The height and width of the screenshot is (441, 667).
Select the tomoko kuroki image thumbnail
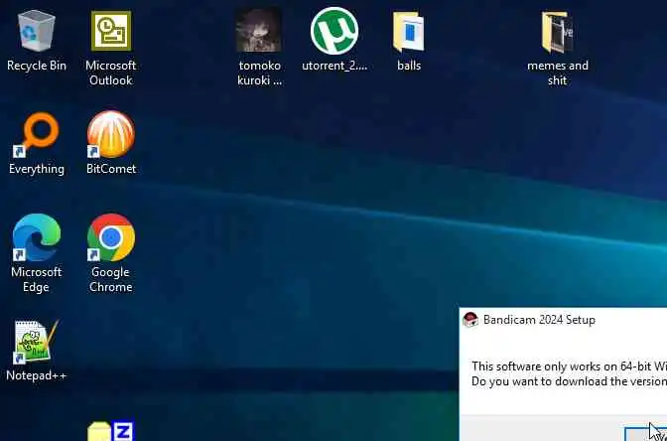click(x=259, y=30)
